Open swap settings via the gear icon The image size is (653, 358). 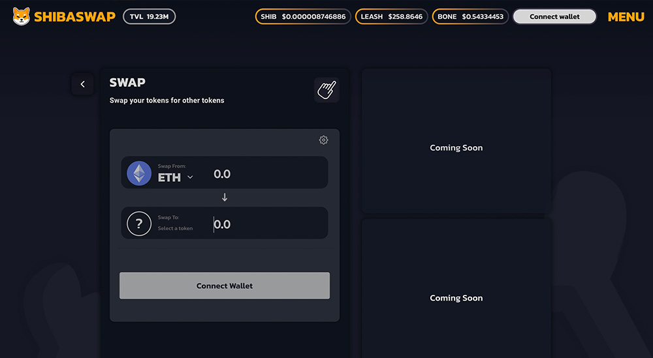pyautogui.click(x=323, y=140)
